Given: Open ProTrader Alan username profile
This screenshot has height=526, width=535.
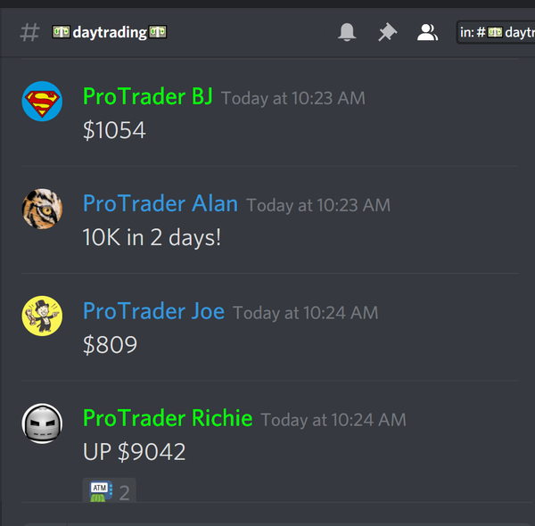Looking at the screenshot, I should [160, 203].
